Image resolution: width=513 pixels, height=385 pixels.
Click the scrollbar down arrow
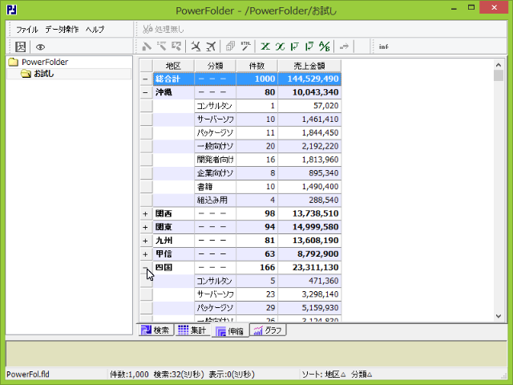pyautogui.click(x=499, y=316)
